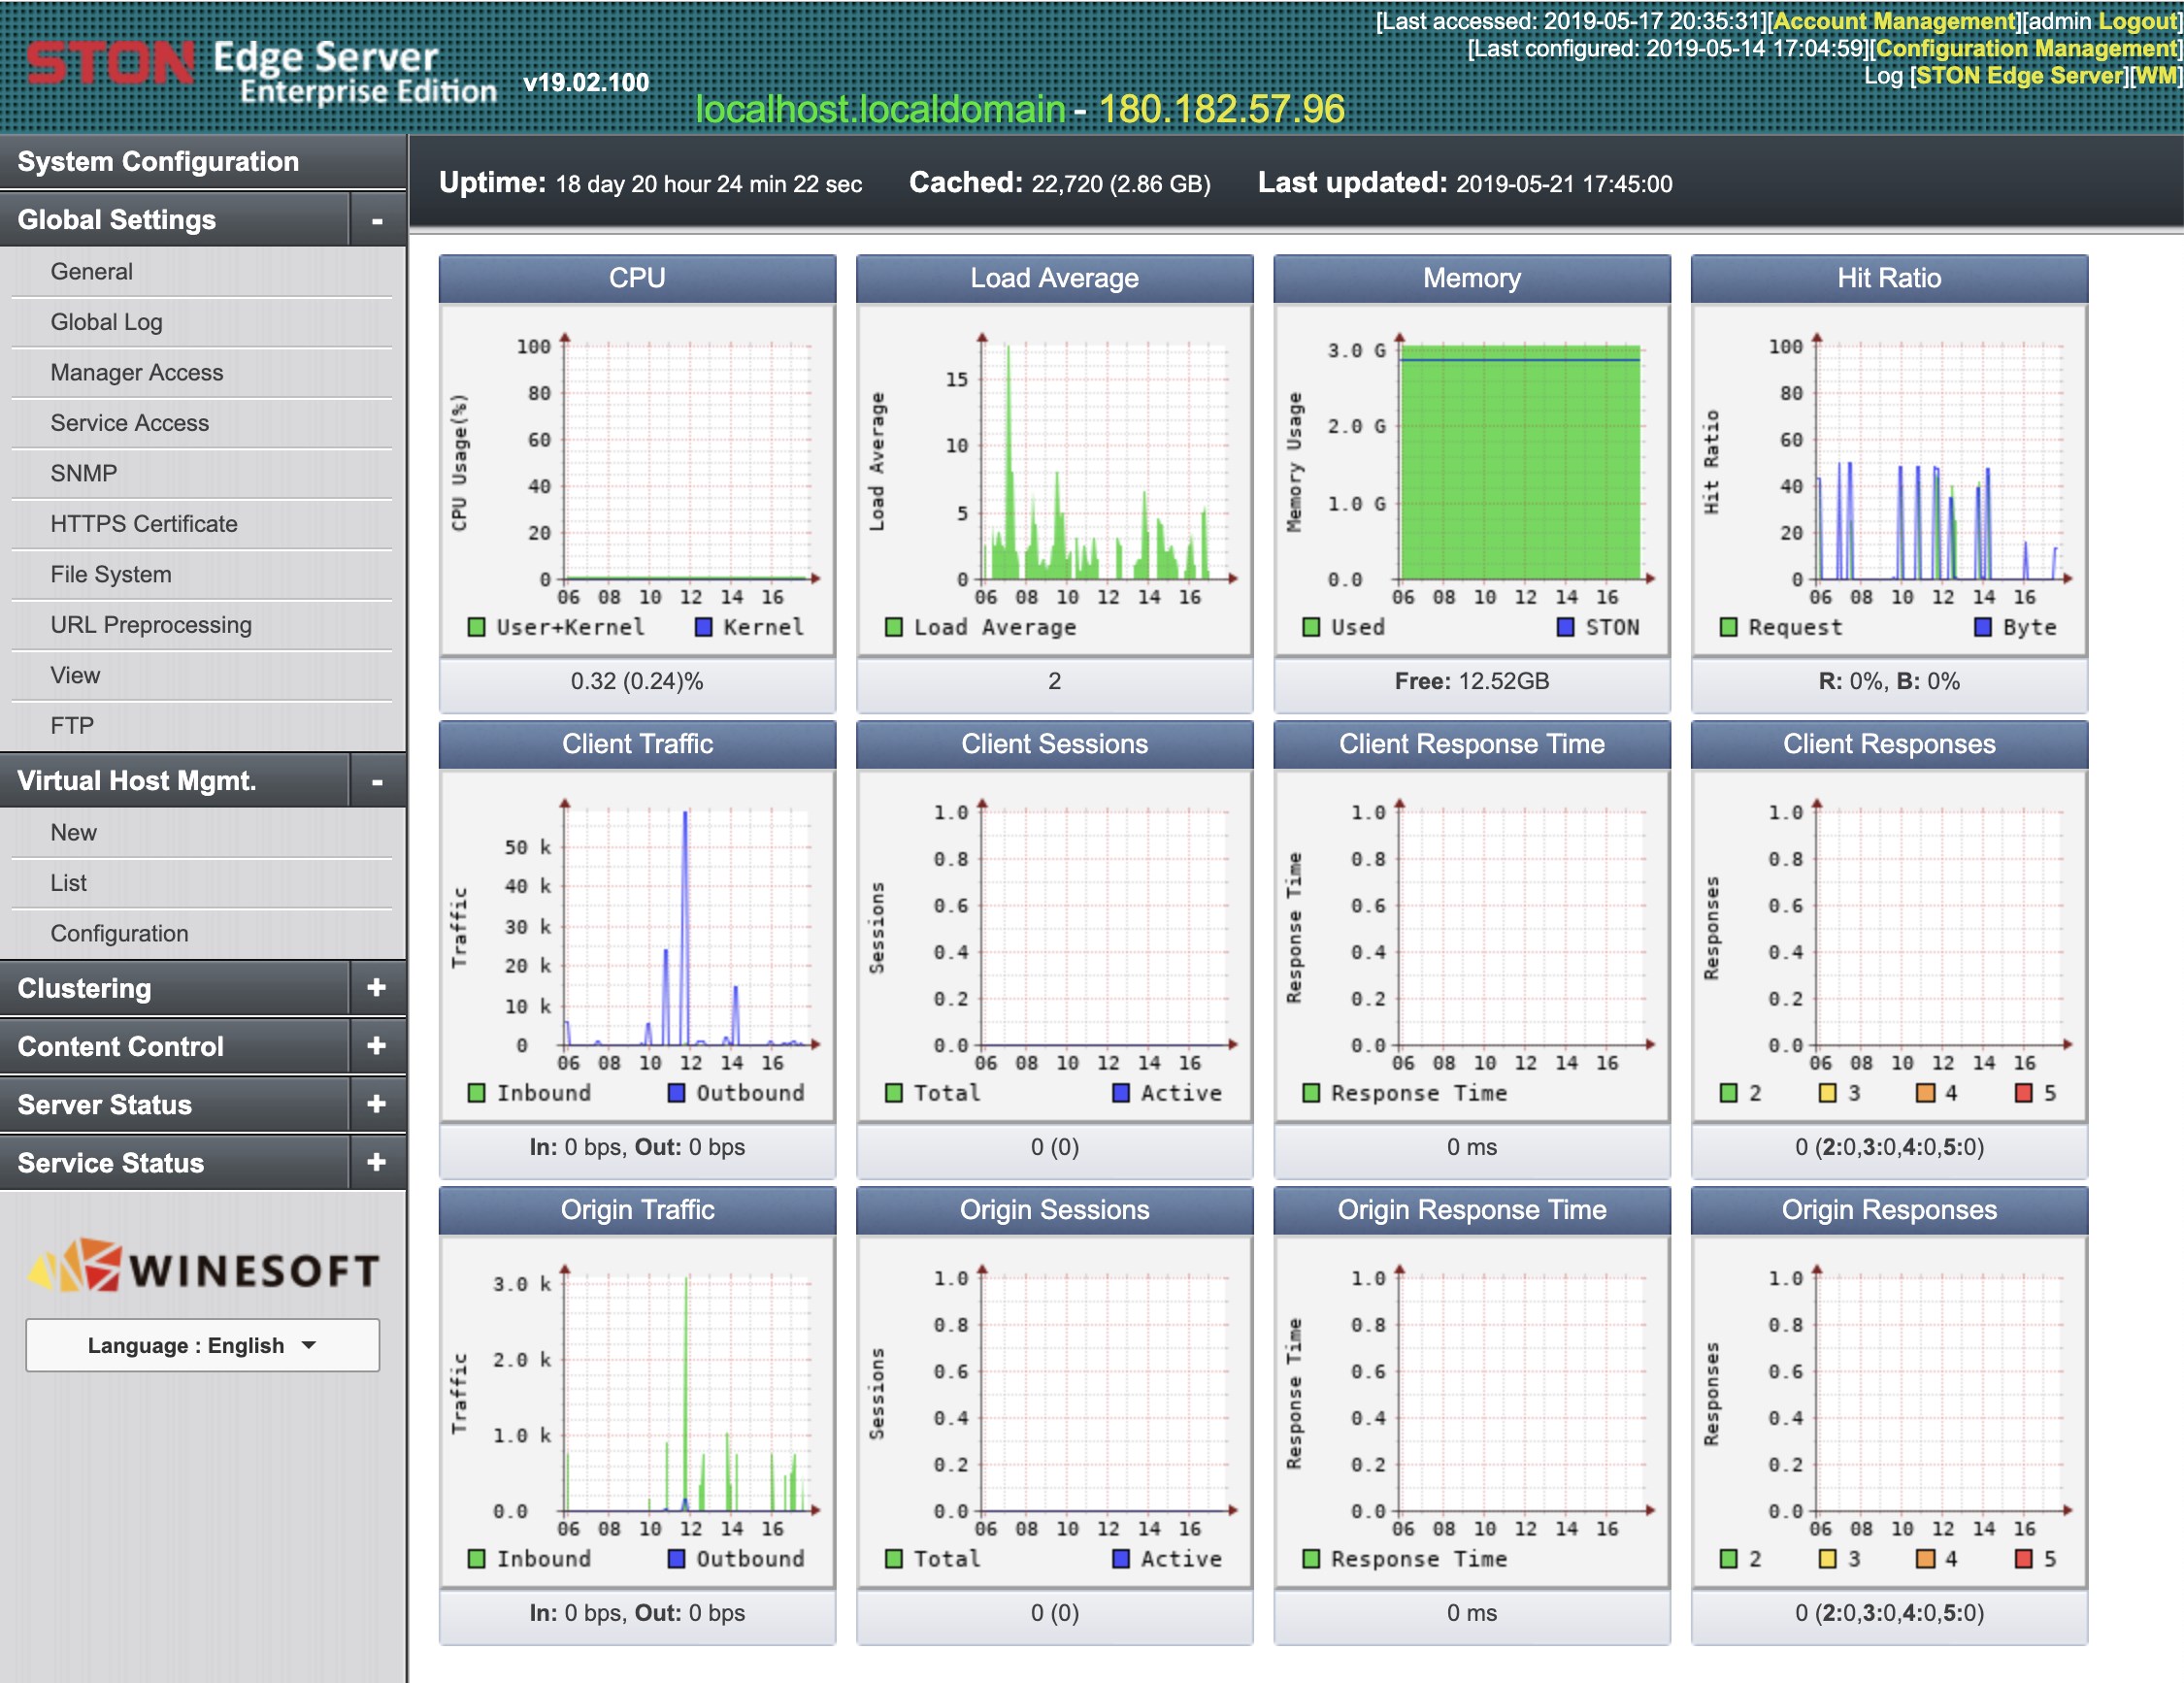Click the Global Settings section header

coord(175,220)
